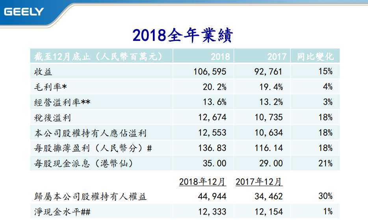The image size is (368, 220).
Task: Click the 21% change value
Action: [x=325, y=163]
